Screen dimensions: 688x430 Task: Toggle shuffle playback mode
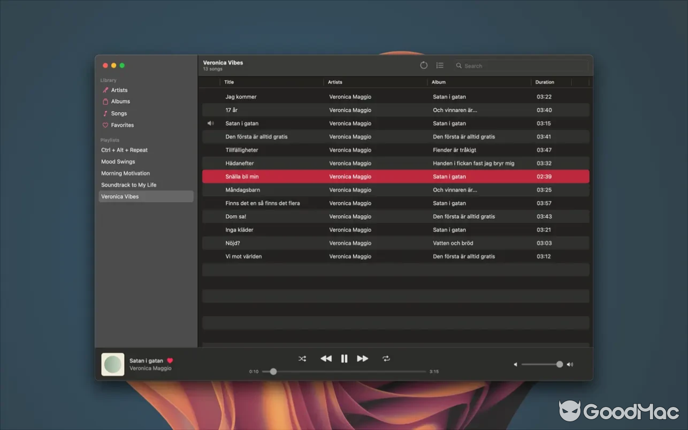coord(302,359)
